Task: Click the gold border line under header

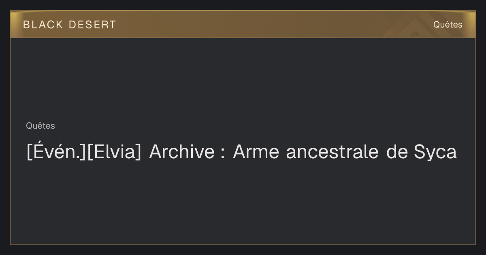Action: click(x=243, y=38)
